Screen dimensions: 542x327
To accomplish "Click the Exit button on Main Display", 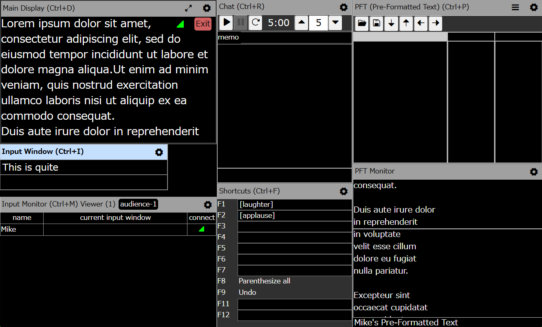I will tap(203, 24).
